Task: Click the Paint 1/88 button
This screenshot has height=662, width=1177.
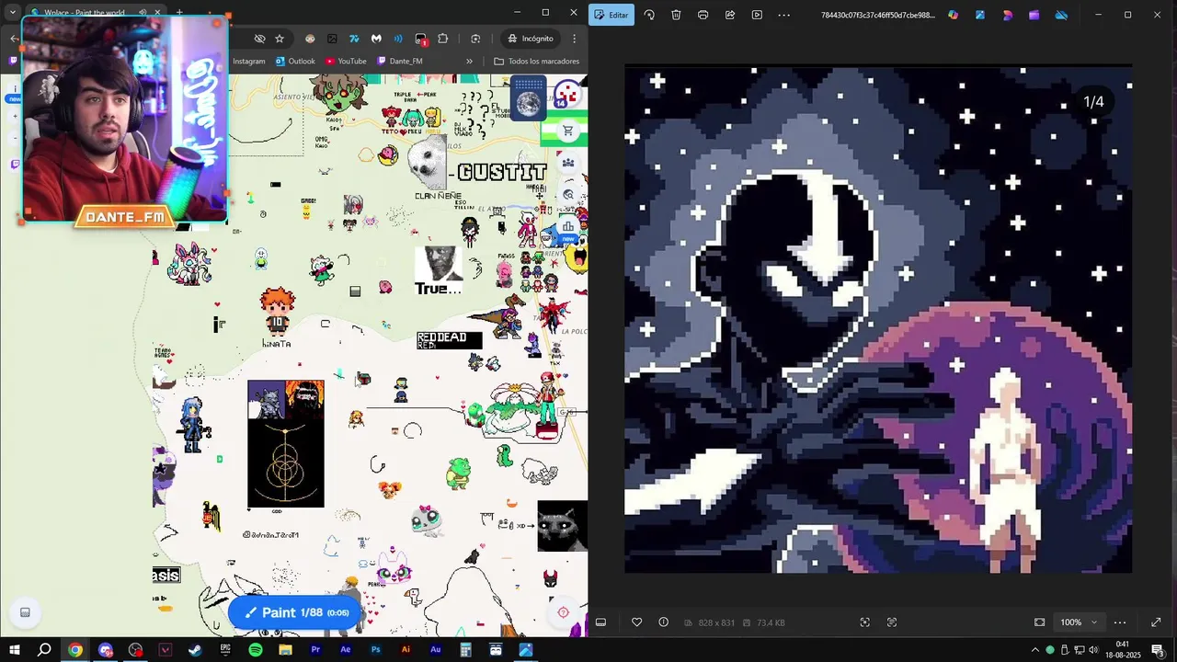Action: pos(296,612)
